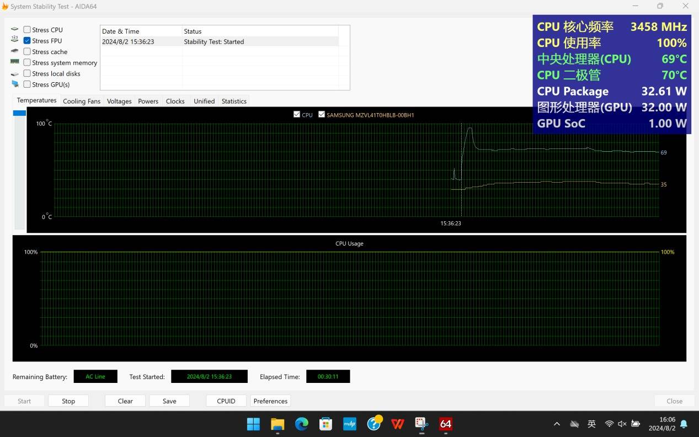This screenshot has height=437, width=699.
Task: Open the Statistics tab
Action: point(234,101)
